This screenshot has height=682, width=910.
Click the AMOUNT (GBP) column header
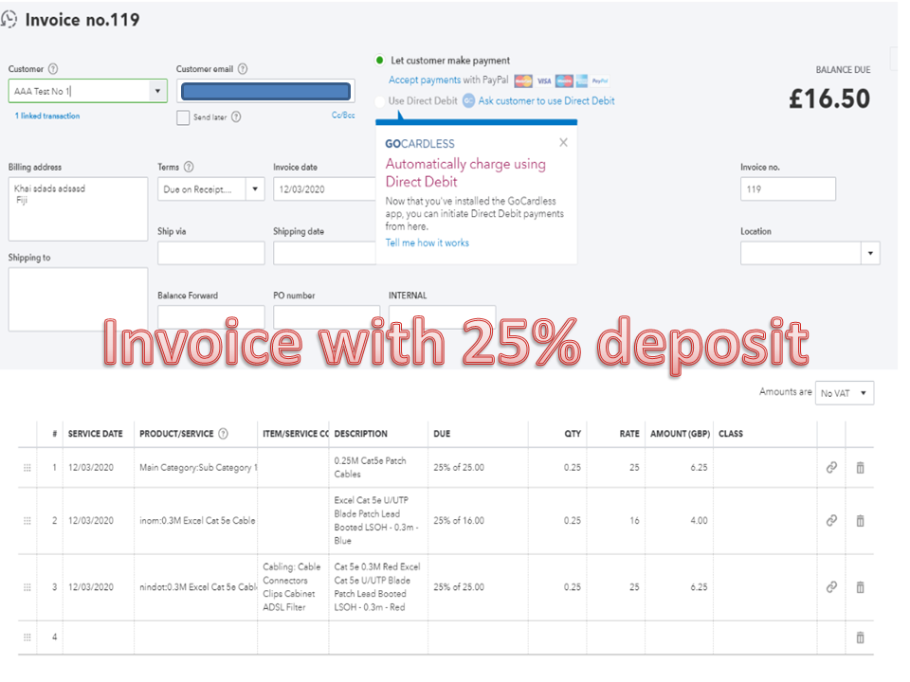[681, 434]
